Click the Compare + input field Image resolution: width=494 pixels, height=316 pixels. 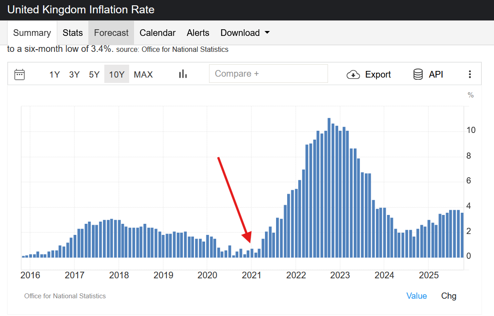point(268,74)
